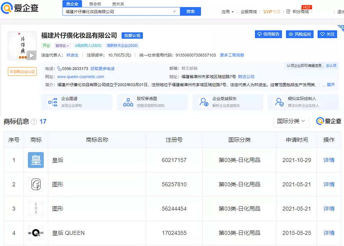
Task: Clear the search box with the X icon
Action: [x=174, y=12]
